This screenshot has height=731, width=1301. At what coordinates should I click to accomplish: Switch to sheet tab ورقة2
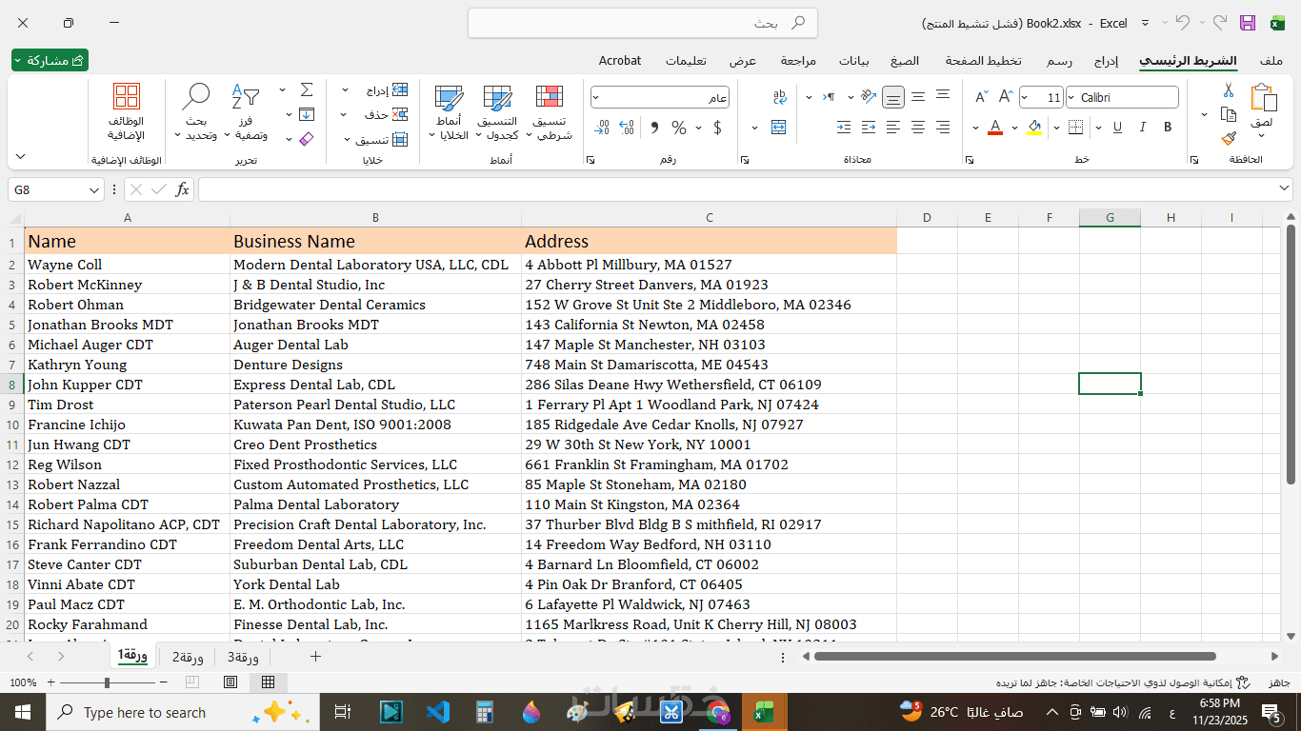[x=188, y=657]
